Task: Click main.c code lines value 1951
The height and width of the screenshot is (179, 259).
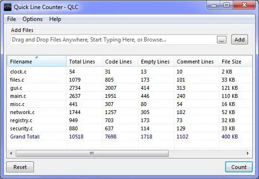Action: point(110,96)
